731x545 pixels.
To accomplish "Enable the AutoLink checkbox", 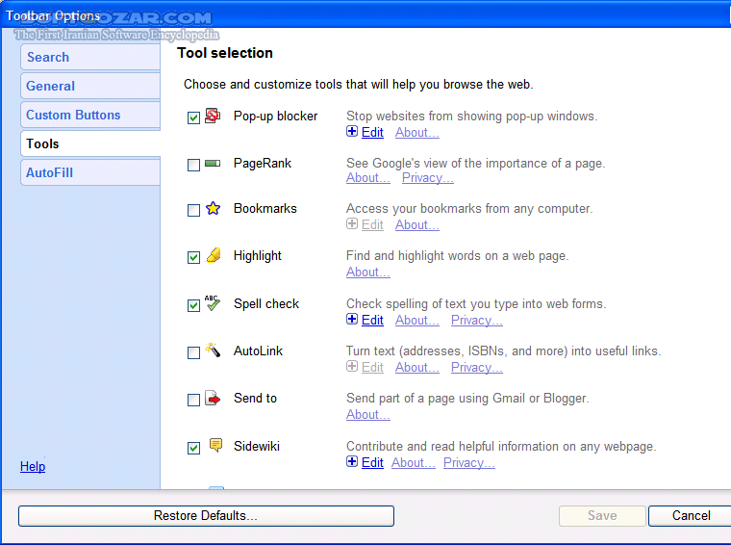I will [x=193, y=352].
